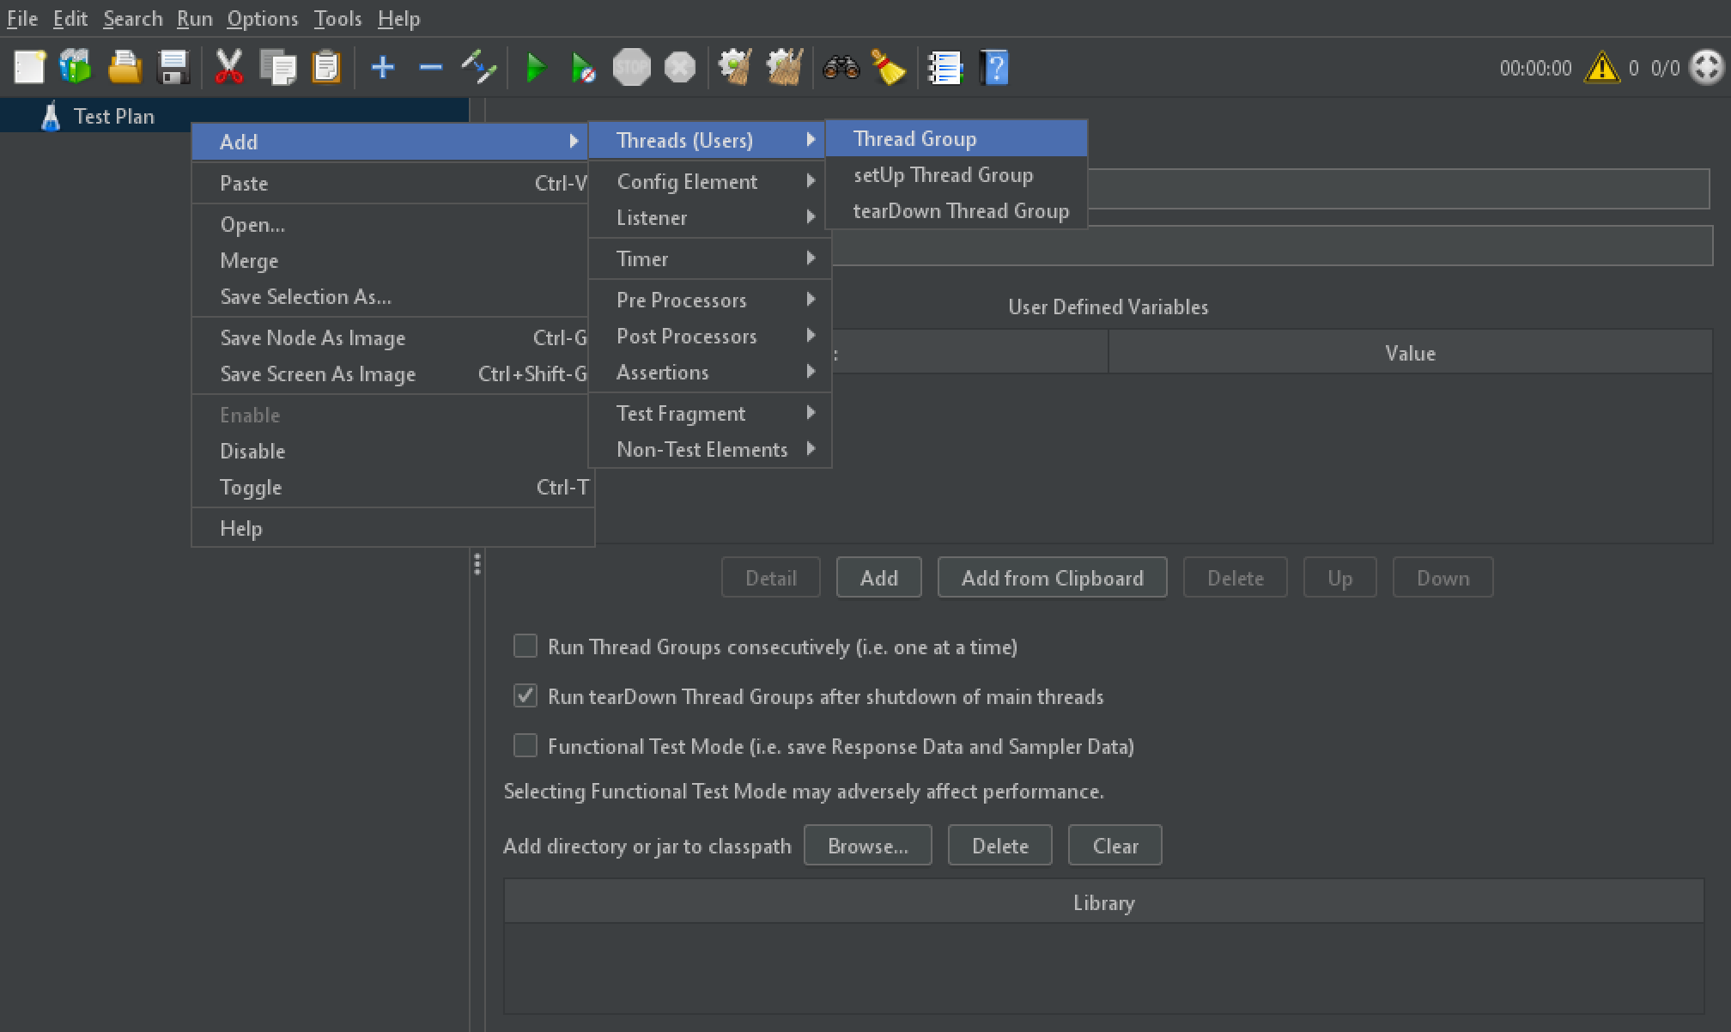Image resolution: width=1731 pixels, height=1032 pixels.
Task: Click the Add from Clipboard button
Action: [1052, 578]
